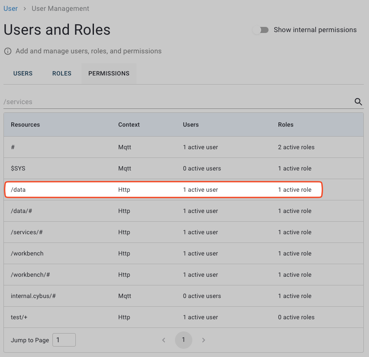Click the info icon below the title

click(8, 51)
